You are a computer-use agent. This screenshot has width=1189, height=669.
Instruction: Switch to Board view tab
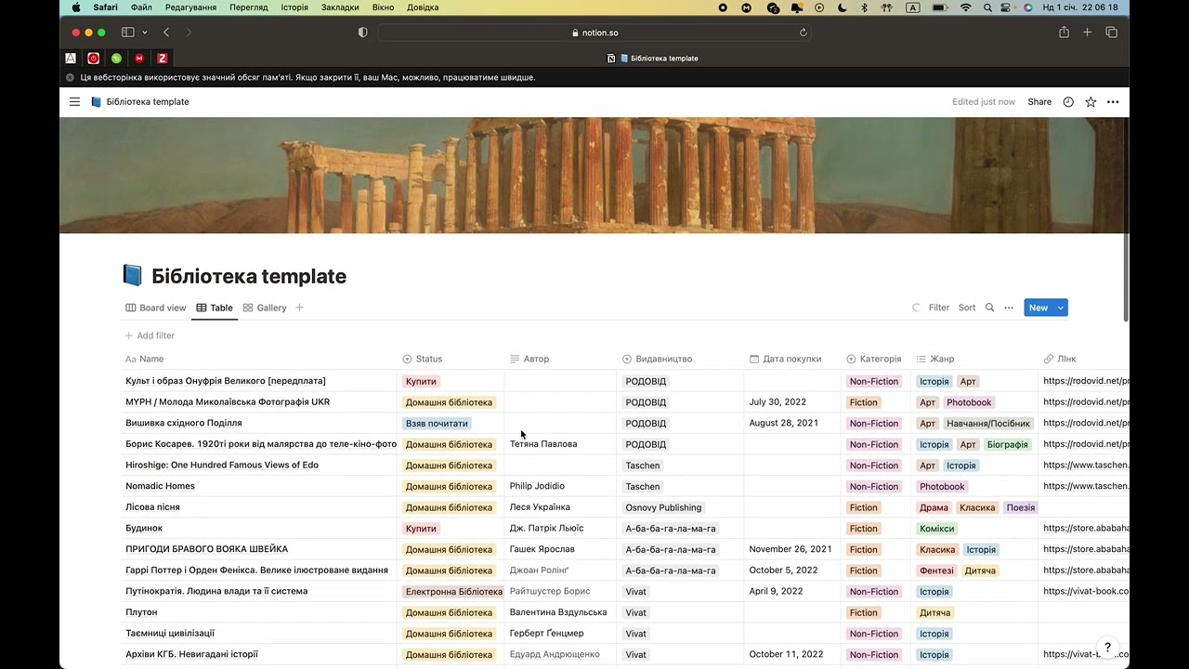click(x=156, y=308)
